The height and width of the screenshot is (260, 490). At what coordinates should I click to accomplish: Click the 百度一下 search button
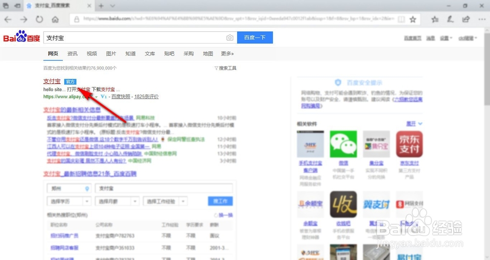255,38
